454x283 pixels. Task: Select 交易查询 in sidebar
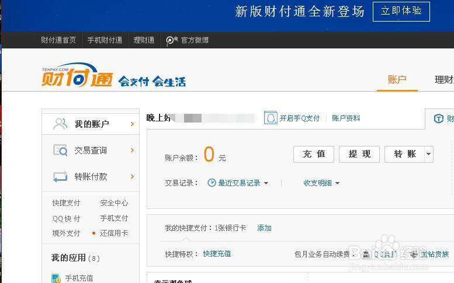coord(91,150)
